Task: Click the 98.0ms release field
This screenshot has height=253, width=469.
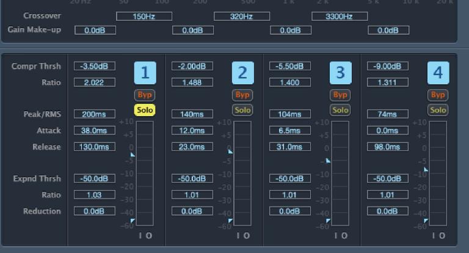Action: click(388, 147)
